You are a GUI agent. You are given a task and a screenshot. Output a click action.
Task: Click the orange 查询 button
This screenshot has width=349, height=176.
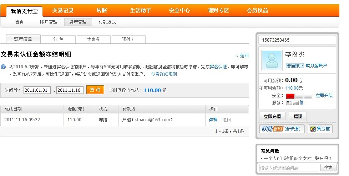tap(95, 90)
